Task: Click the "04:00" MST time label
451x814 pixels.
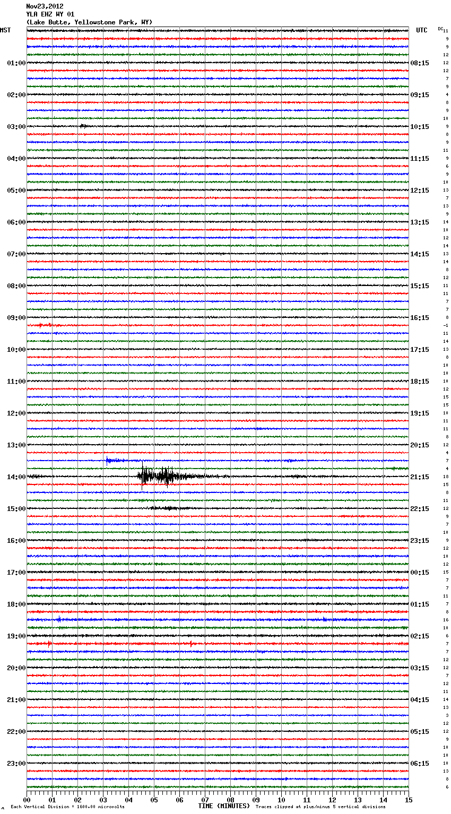Action: click(16, 159)
